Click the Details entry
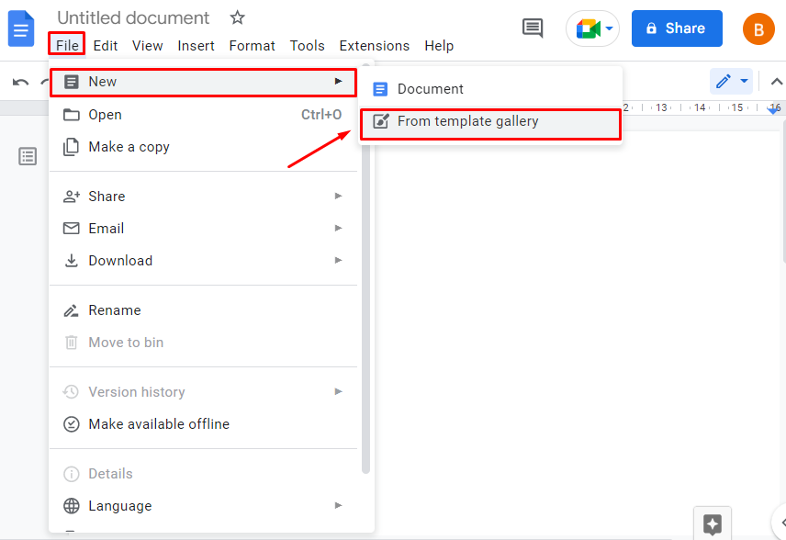The image size is (786, 540). (203, 474)
